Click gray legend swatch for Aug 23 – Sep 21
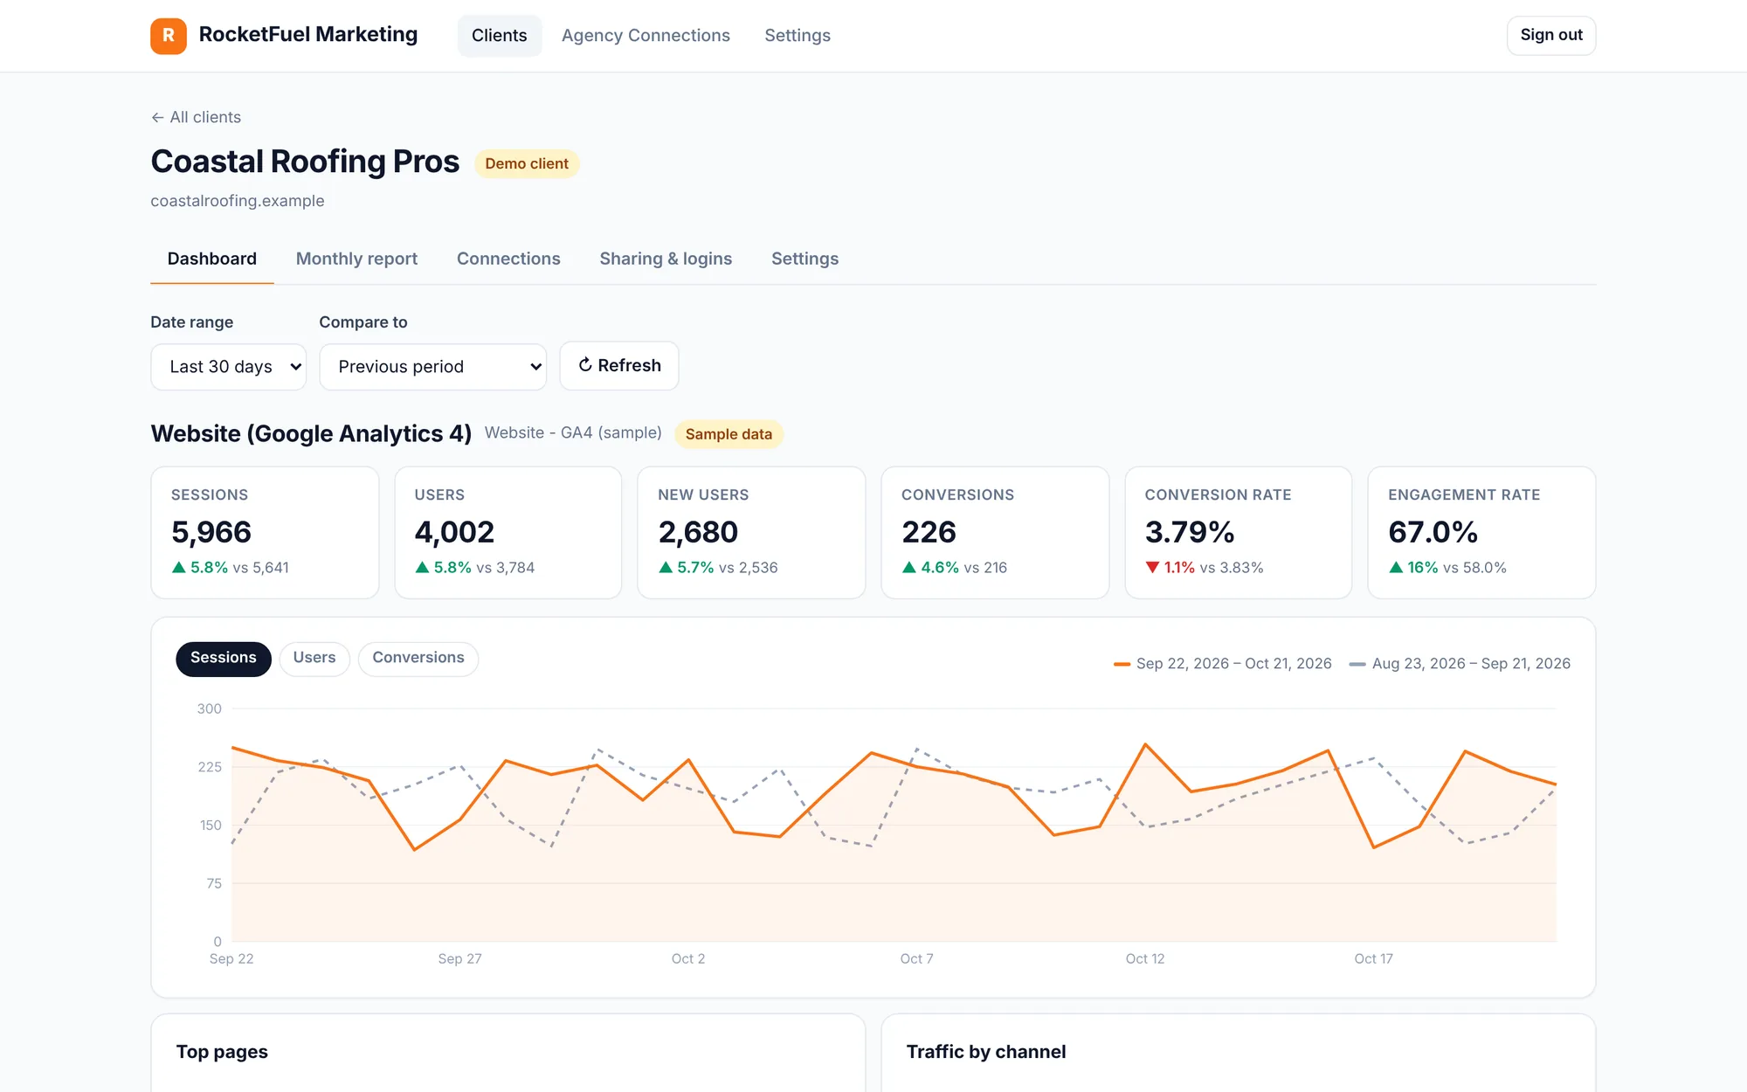1747x1092 pixels. click(x=1357, y=664)
